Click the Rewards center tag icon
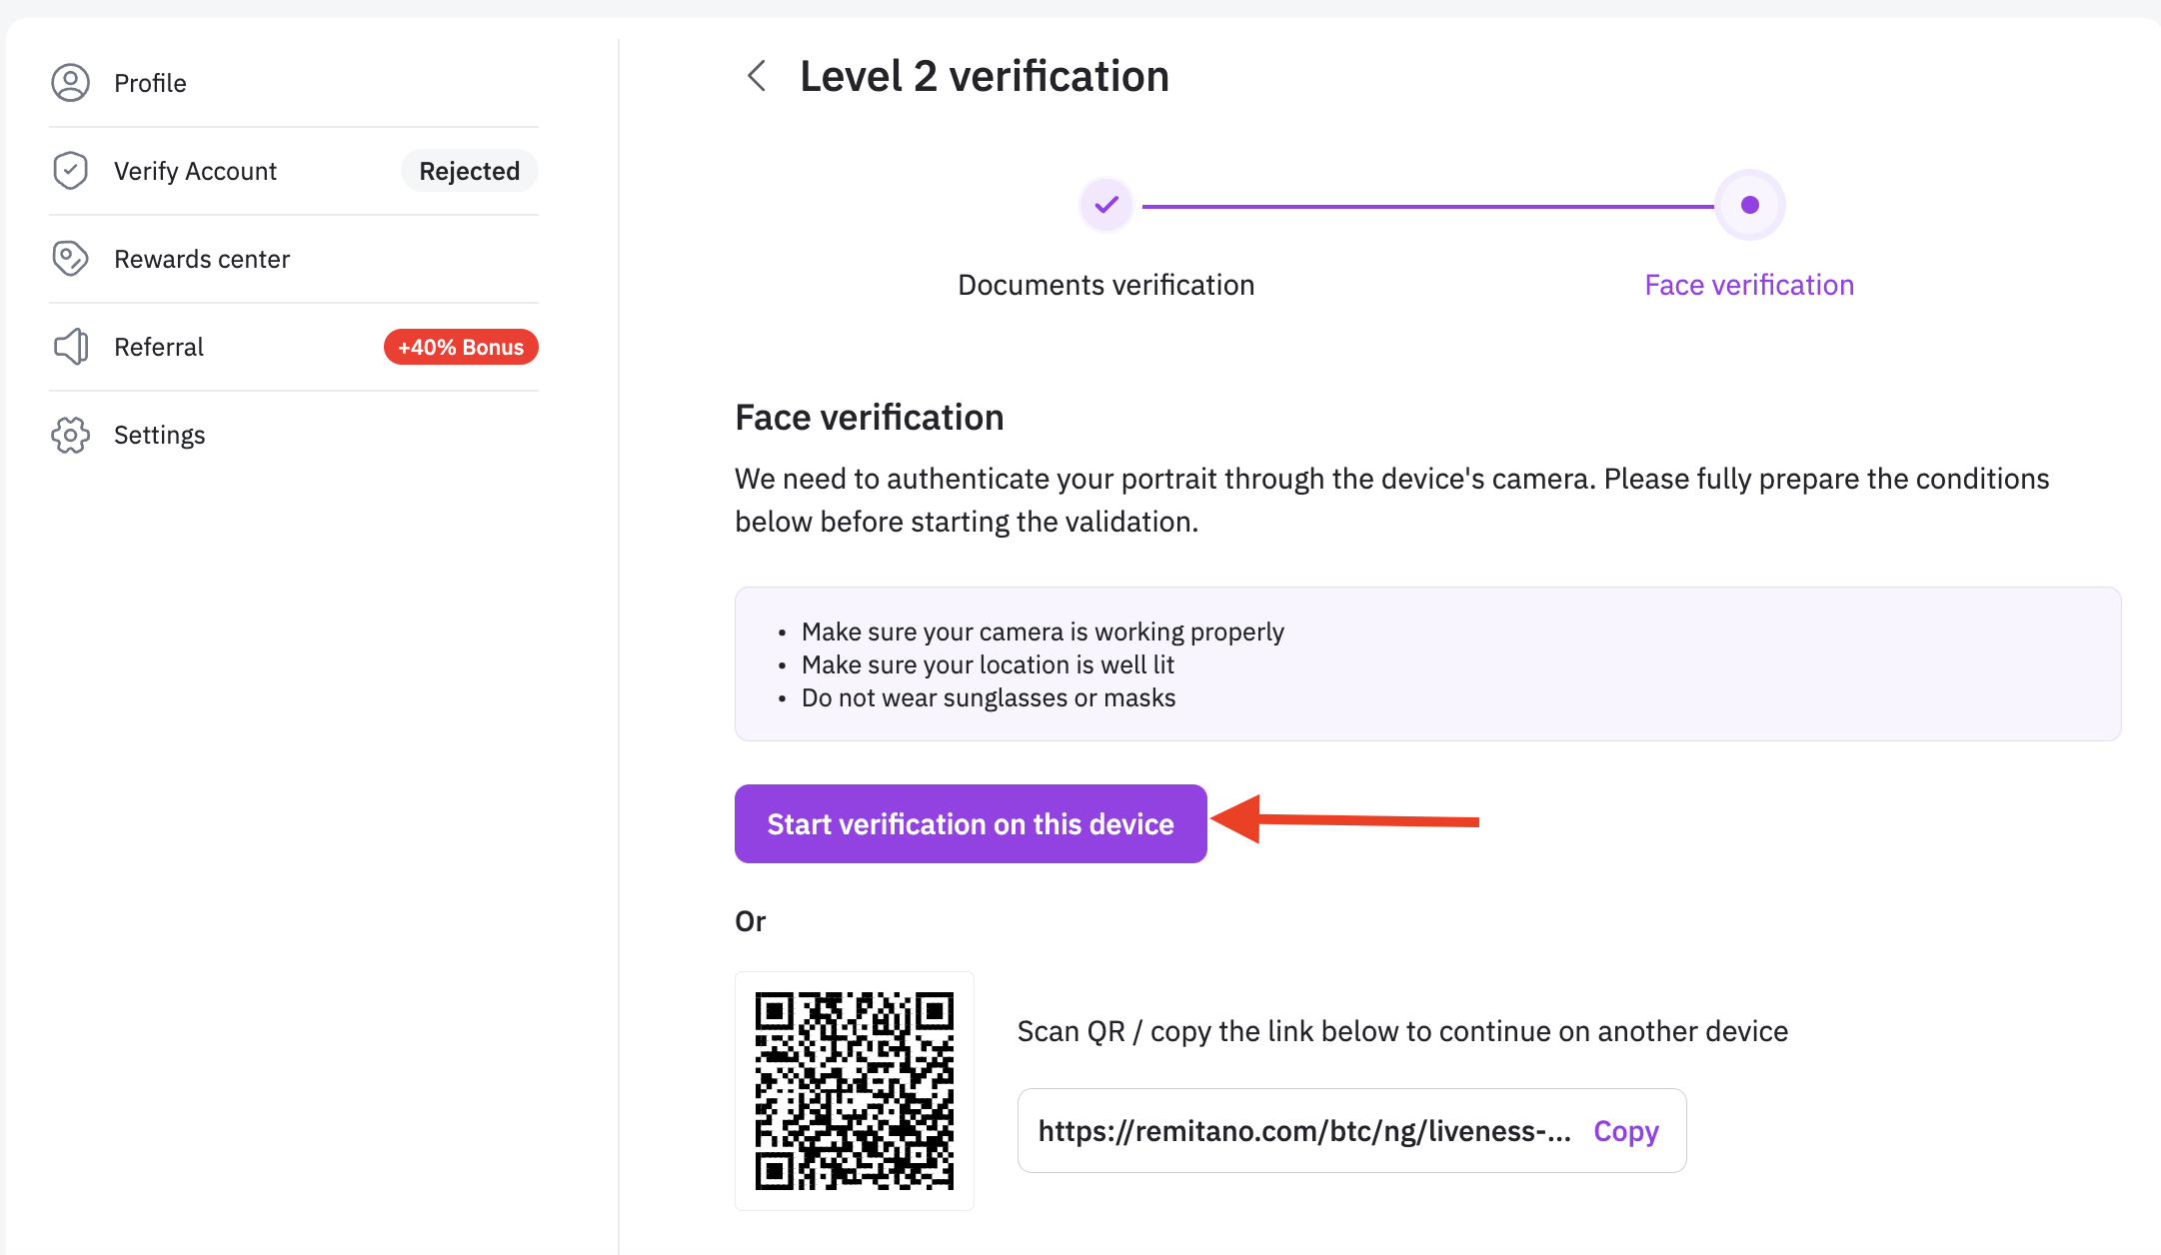The image size is (2161, 1255). 70,259
